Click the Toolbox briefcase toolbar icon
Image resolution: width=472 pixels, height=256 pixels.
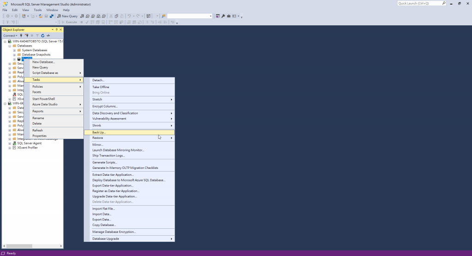[x=229, y=16]
